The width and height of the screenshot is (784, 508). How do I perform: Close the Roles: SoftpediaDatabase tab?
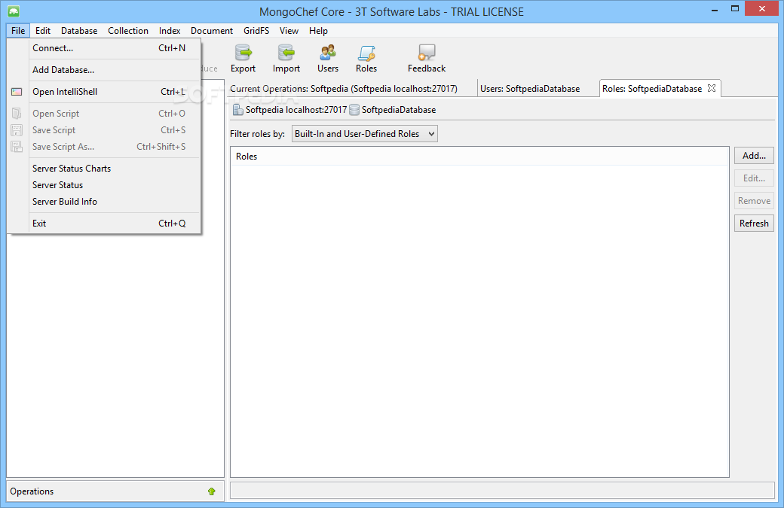(712, 88)
